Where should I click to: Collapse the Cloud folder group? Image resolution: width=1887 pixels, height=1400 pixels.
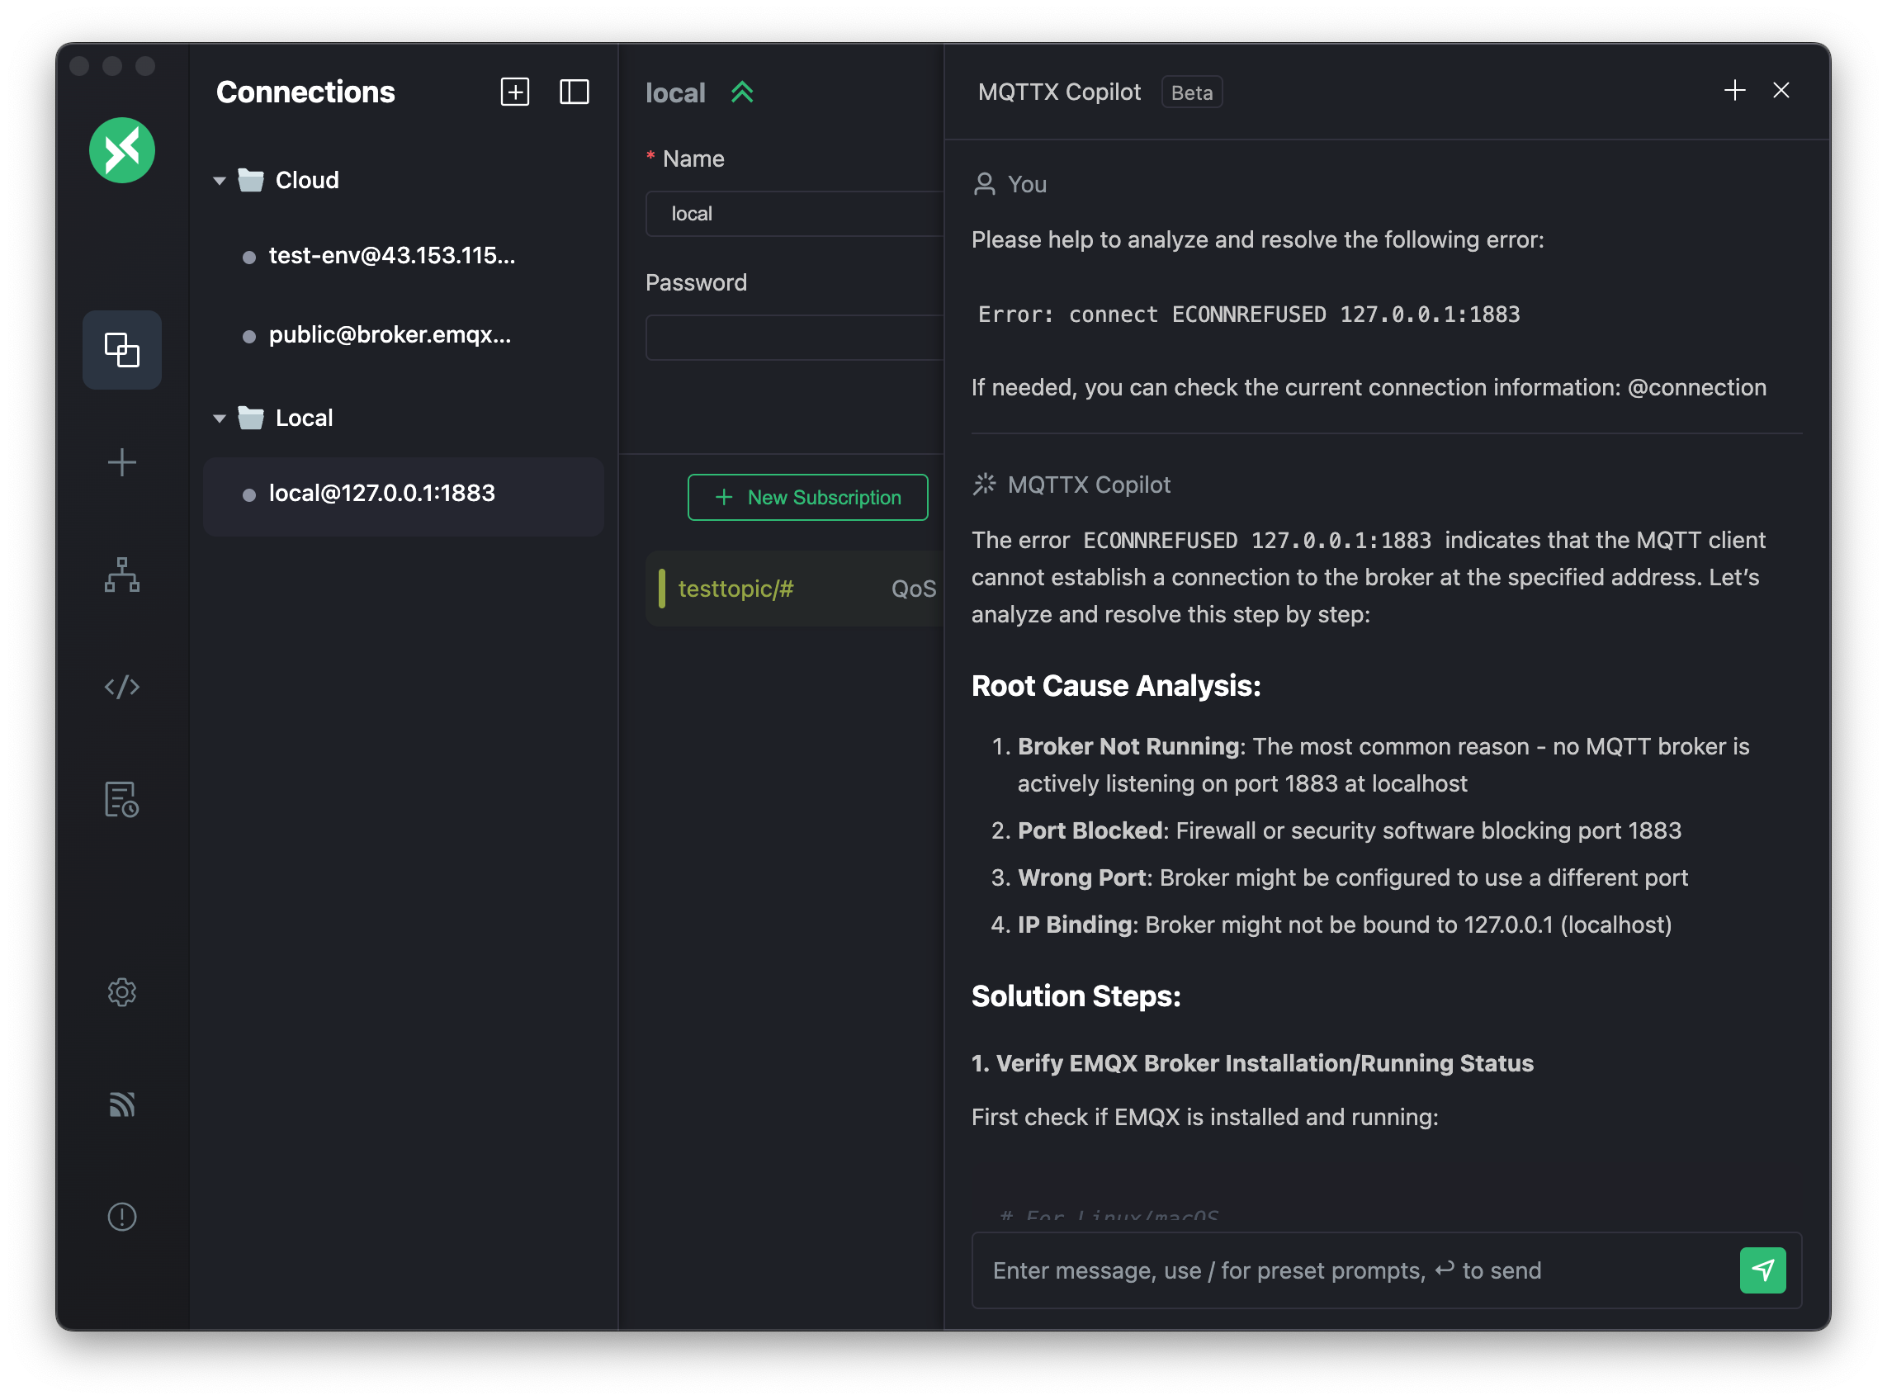pyautogui.click(x=220, y=181)
